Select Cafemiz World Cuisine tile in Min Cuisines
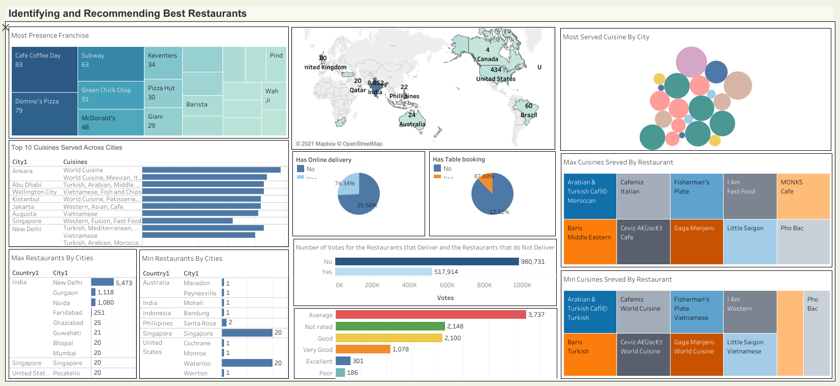This screenshot has height=386, width=840. 643,312
